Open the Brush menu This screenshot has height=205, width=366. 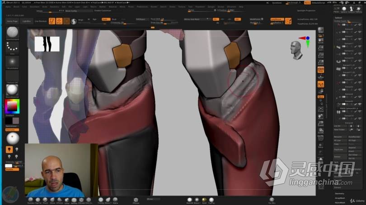tap(16, 7)
